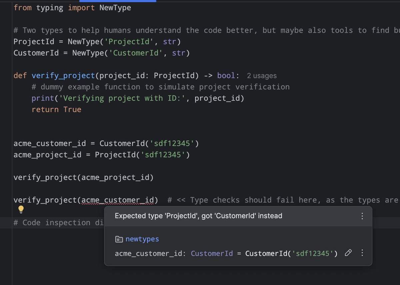Click the acme_customer_id = CustomerId assignment
400x285 pixels.
(106, 143)
